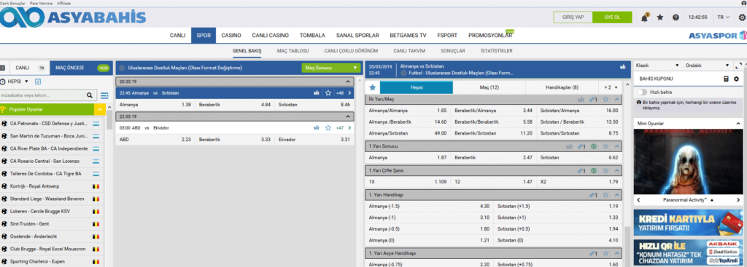The height and width of the screenshot is (267, 747).
Task: Expand bet slip panel fullscreen icon
Action: pyautogui.click(x=739, y=65)
